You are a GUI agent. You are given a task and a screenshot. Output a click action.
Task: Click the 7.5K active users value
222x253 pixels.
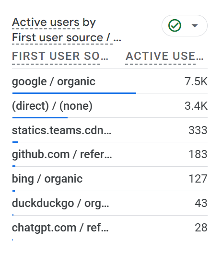196,81
